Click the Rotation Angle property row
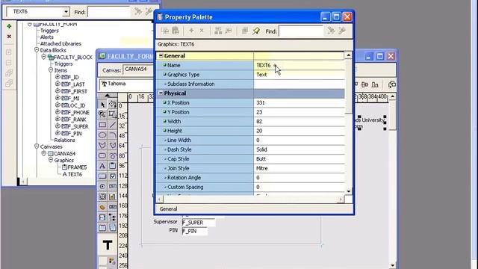 point(251,178)
